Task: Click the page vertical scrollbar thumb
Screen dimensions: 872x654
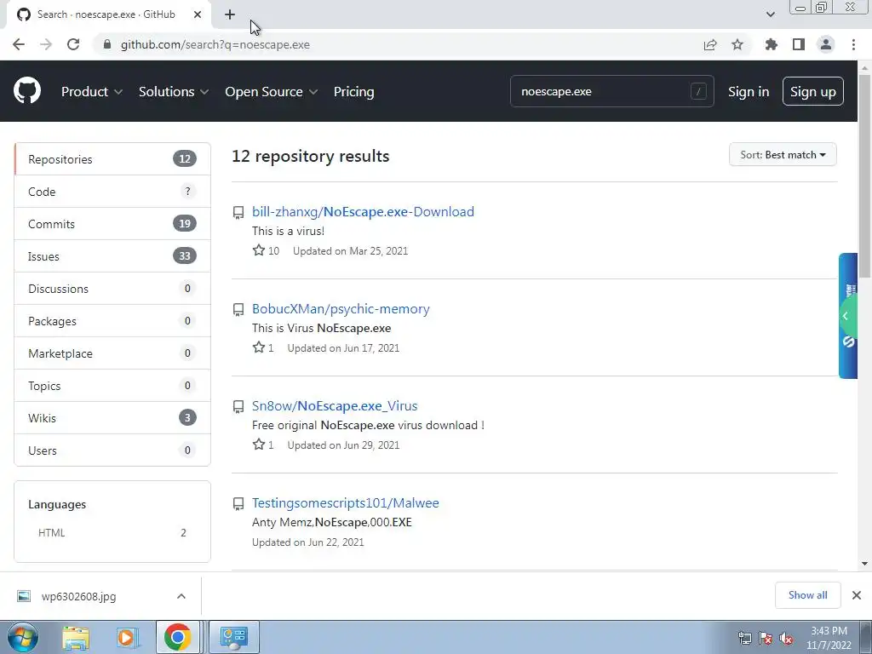Action: coord(864,175)
